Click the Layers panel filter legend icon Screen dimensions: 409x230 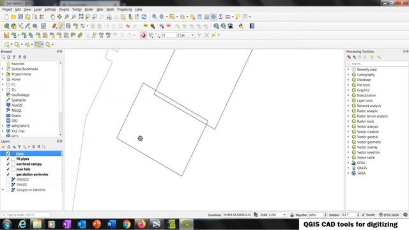[19, 147]
